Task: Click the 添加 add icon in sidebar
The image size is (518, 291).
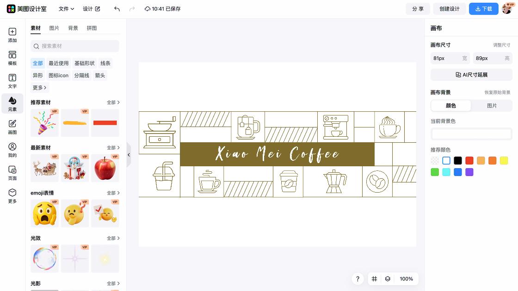Action: [12, 36]
